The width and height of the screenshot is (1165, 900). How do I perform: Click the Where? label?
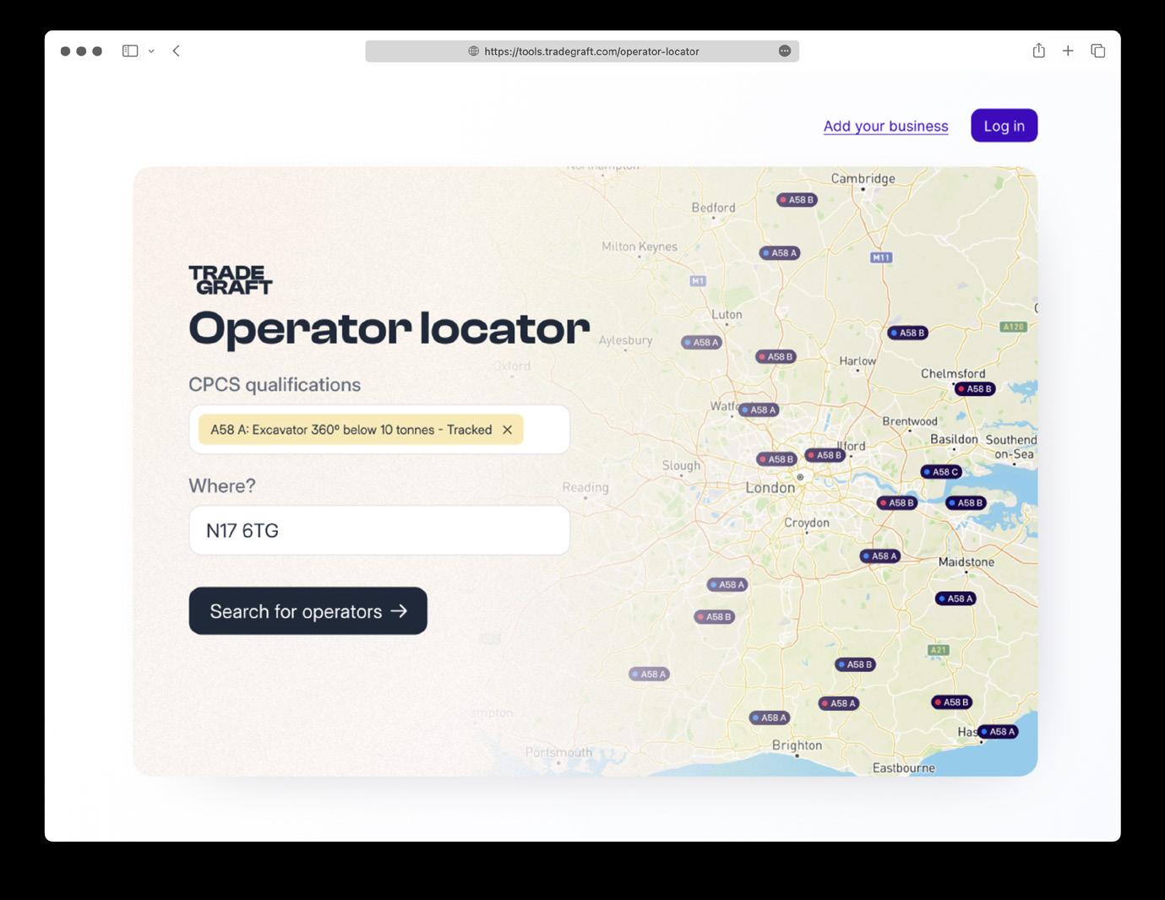coord(222,485)
